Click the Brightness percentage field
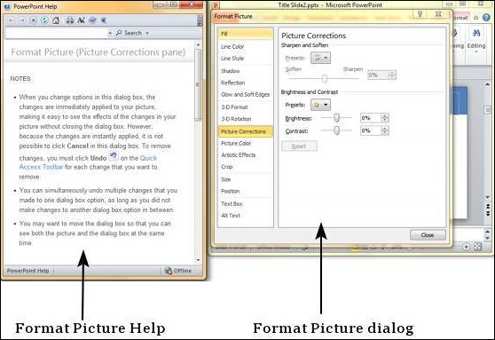This screenshot has width=495, height=340. pos(371,118)
